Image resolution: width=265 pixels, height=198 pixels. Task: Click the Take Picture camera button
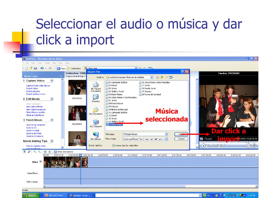pos(254,146)
